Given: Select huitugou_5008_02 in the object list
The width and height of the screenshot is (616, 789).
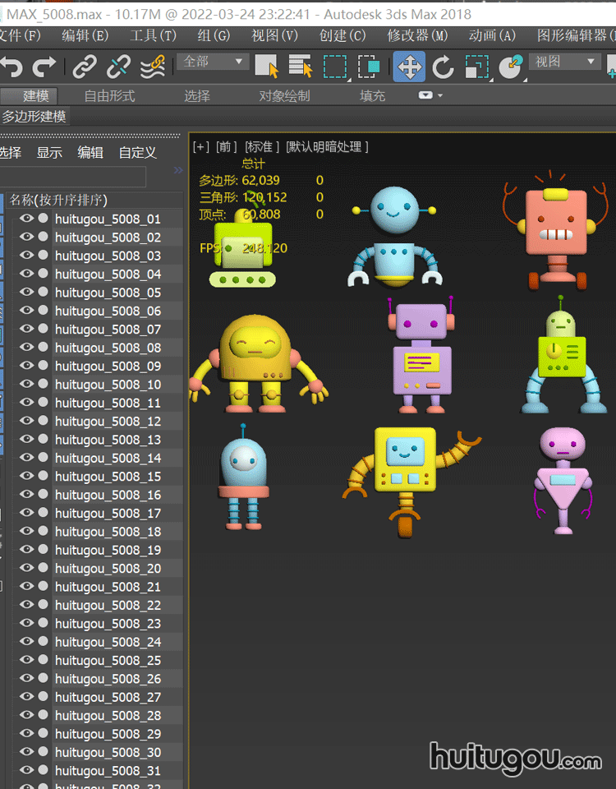Looking at the screenshot, I should 108,238.
